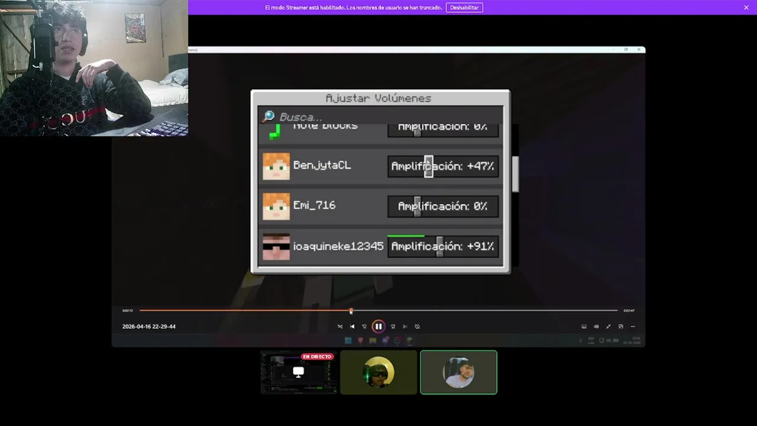This screenshot has height=426, width=757.
Task: Click the media player fullscreen arrows icon
Action: pos(609,327)
